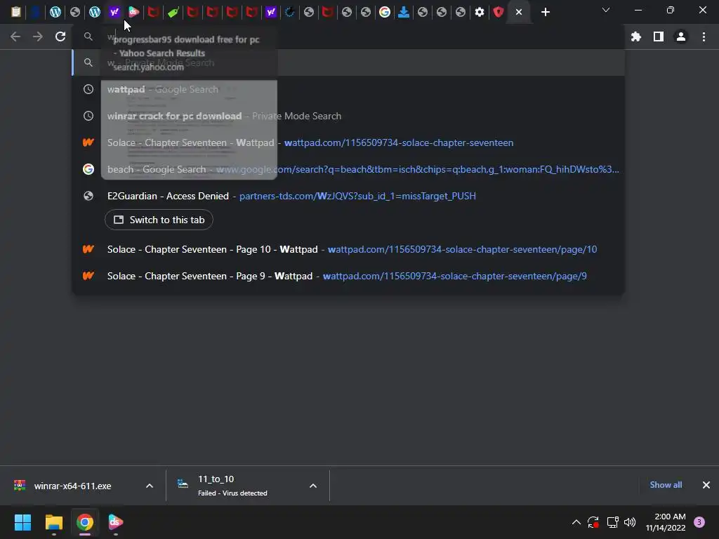The height and width of the screenshot is (539, 719).
Task: Click the clock icon beside wattpad suggestion
Action: [x=88, y=89]
